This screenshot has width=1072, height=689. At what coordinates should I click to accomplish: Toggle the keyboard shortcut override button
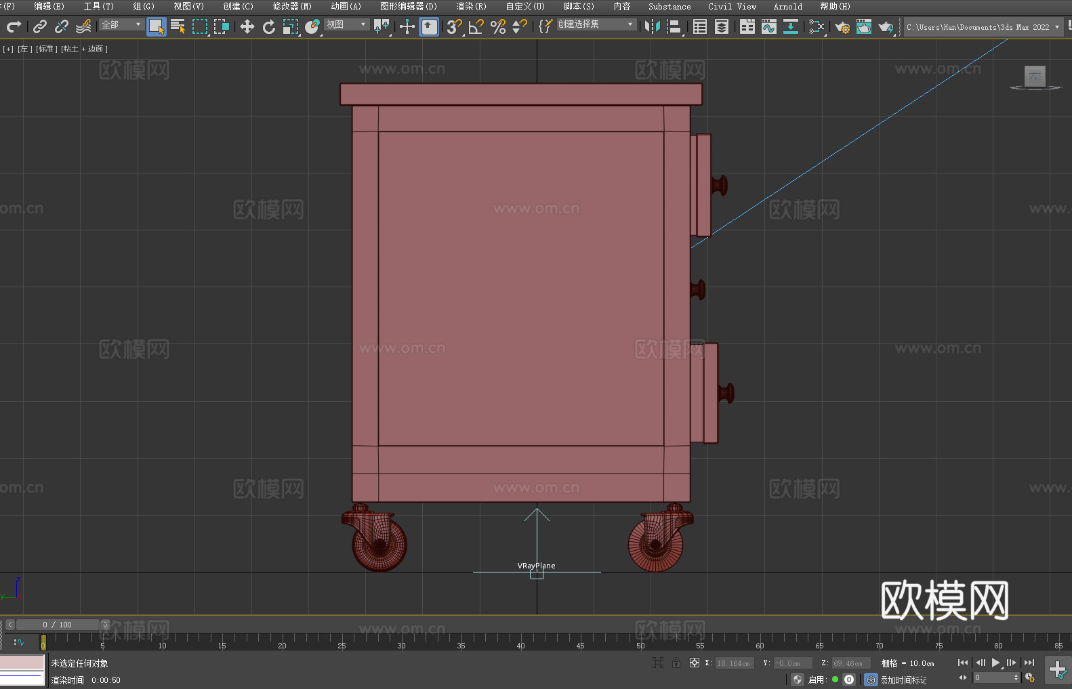(429, 26)
